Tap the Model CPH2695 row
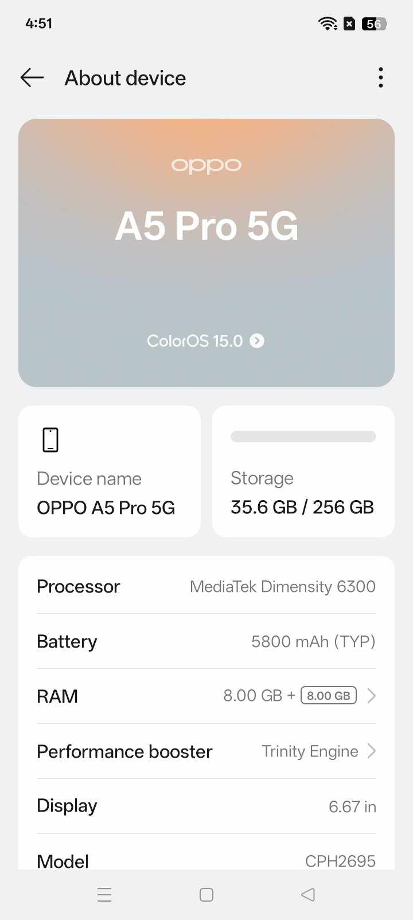Viewport: 413px width, 920px height. tap(206, 859)
